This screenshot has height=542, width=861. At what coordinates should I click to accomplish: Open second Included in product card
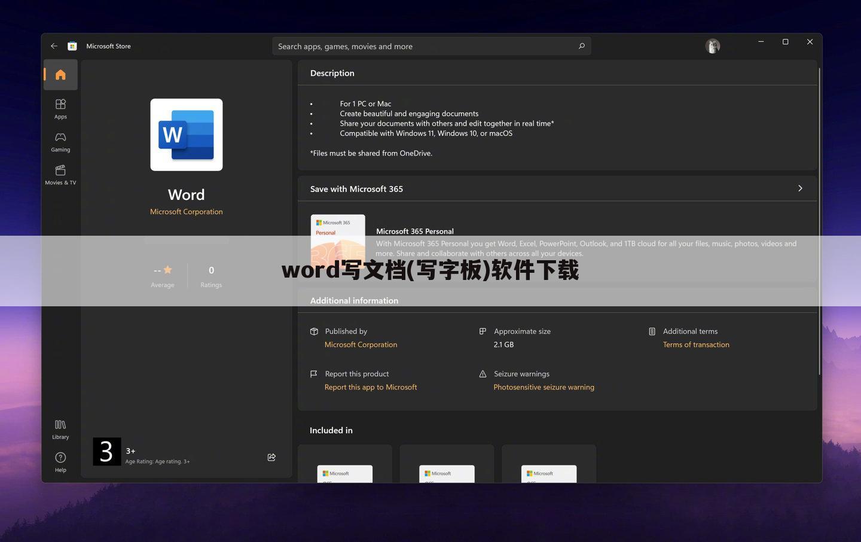[x=447, y=464]
